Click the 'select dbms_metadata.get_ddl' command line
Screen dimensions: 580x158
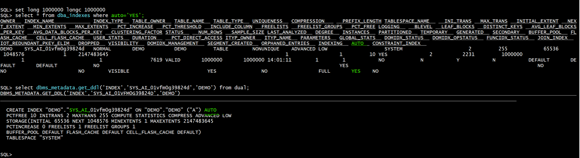click(x=125, y=88)
